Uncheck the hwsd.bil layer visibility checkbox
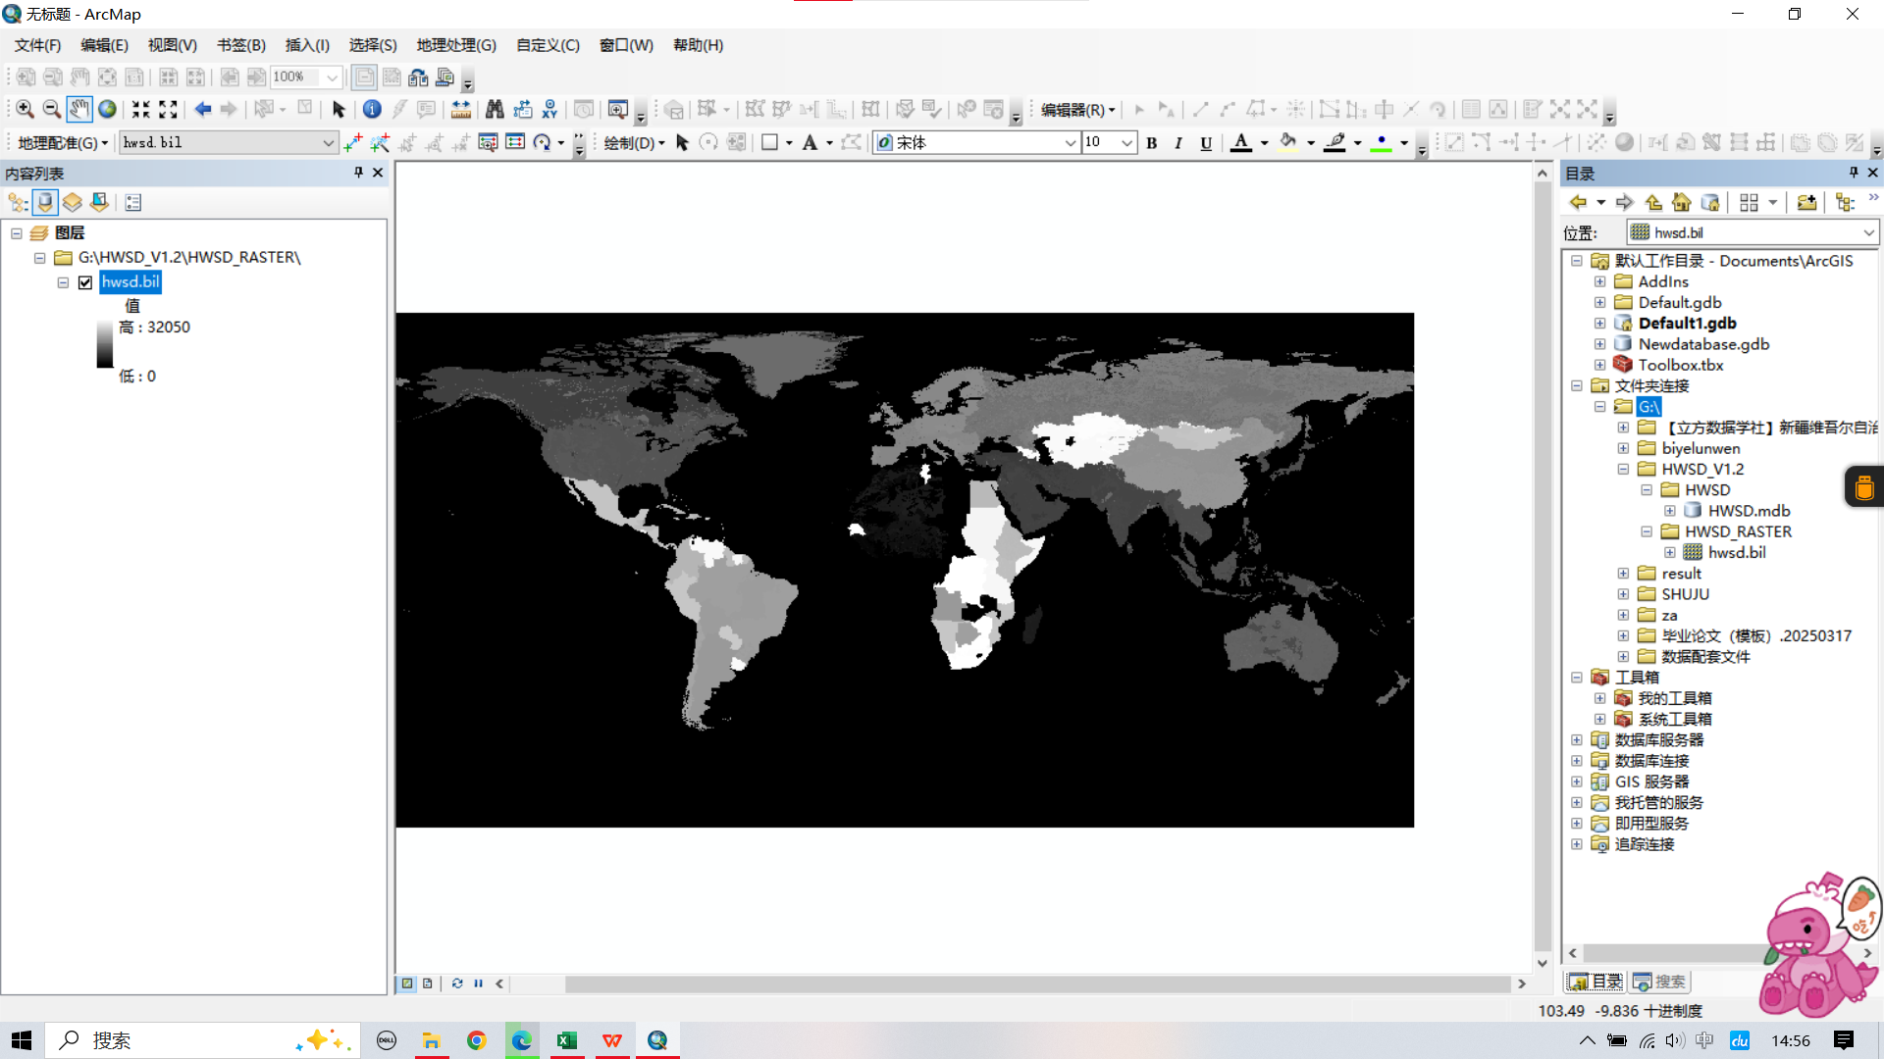The width and height of the screenshot is (1884, 1059). pyautogui.click(x=85, y=282)
